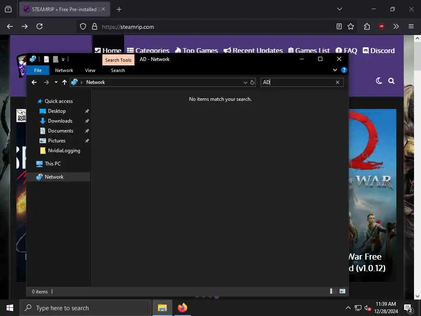Open the address bar history dropdown
Viewport: 421px width, 316px height.
pos(245,82)
